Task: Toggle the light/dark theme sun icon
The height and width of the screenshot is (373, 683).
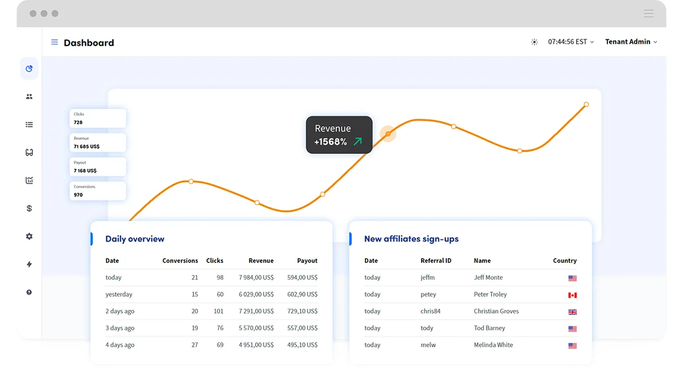Action: point(534,42)
